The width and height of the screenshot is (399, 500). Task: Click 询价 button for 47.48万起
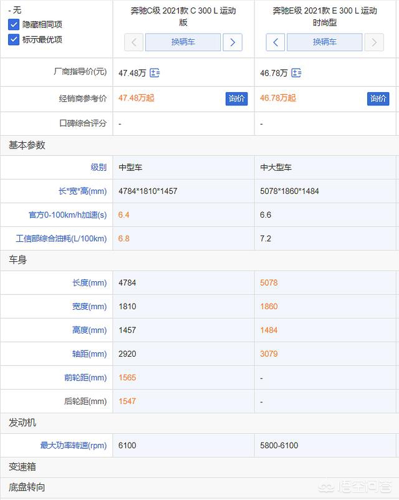(236, 99)
